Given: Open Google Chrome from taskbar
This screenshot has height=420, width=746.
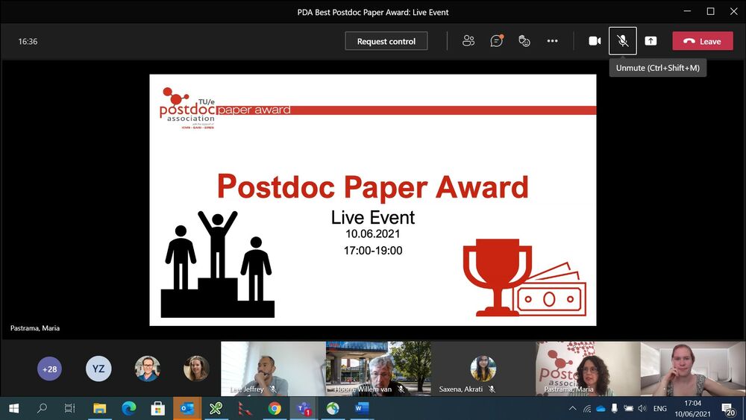Looking at the screenshot, I should point(275,408).
